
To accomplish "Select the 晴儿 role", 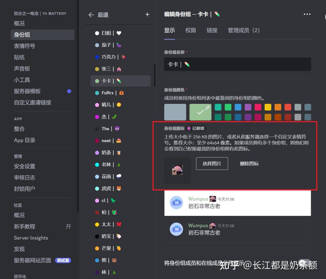I will point(120,105).
